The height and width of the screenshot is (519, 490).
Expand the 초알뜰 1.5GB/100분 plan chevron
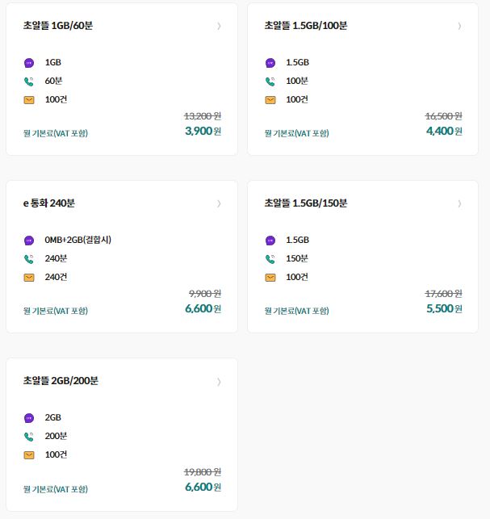(x=459, y=26)
